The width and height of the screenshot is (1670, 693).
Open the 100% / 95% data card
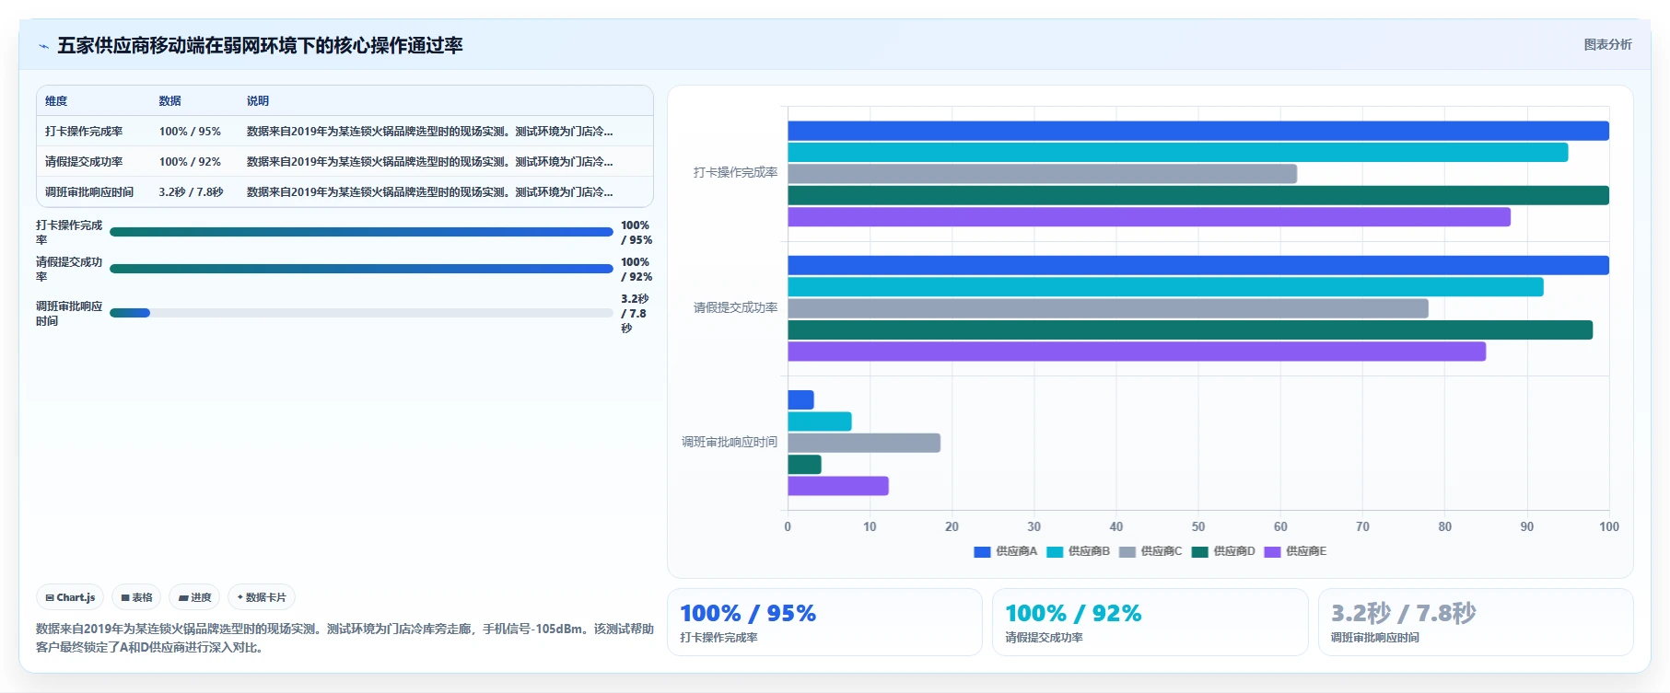click(824, 622)
